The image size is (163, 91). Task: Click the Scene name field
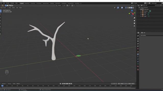(x=139, y=3)
